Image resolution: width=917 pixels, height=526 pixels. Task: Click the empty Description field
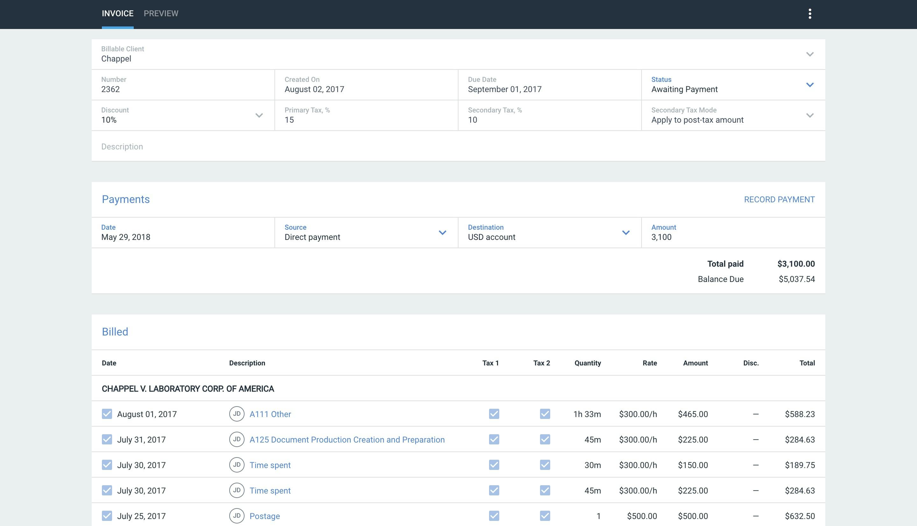point(253,146)
